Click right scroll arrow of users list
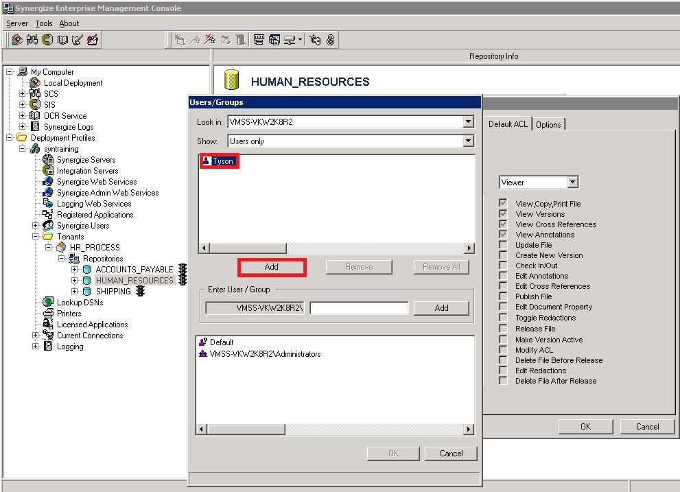This screenshot has height=492, width=680. click(x=469, y=248)
